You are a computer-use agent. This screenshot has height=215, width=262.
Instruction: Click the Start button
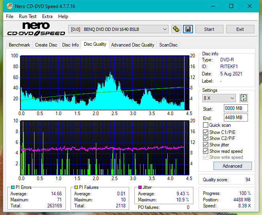tap(209, 29)
